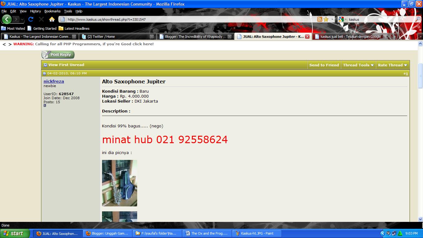This screenshot has width=423, height=238.
Task: Click the View First Unread link
Action: [66, 65]
